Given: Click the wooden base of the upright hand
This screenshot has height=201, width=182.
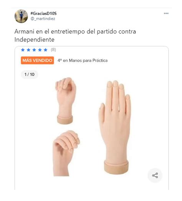Looking at the screenshot, I should coord(116,167).
